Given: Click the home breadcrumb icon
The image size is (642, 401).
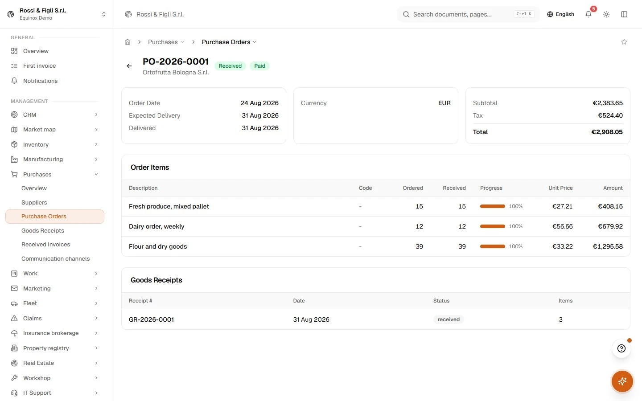Looking at the screenshot, I should [128, 42].
